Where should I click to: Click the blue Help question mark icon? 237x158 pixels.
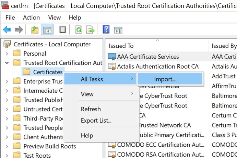106,29
